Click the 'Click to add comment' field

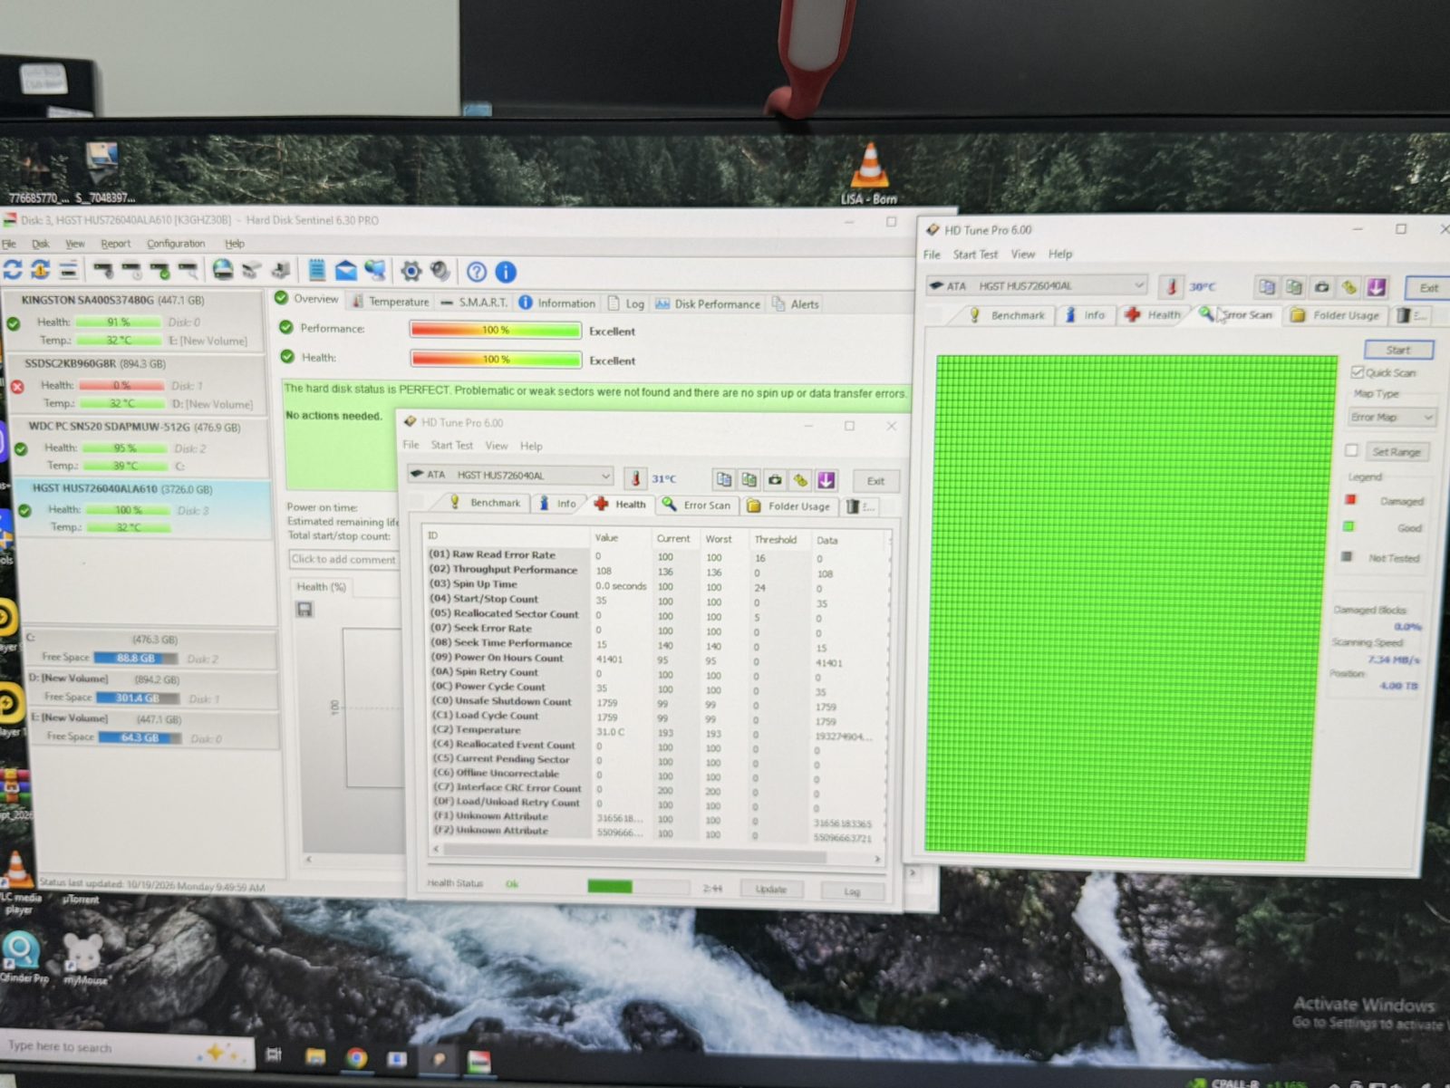(x=344, y=560)
